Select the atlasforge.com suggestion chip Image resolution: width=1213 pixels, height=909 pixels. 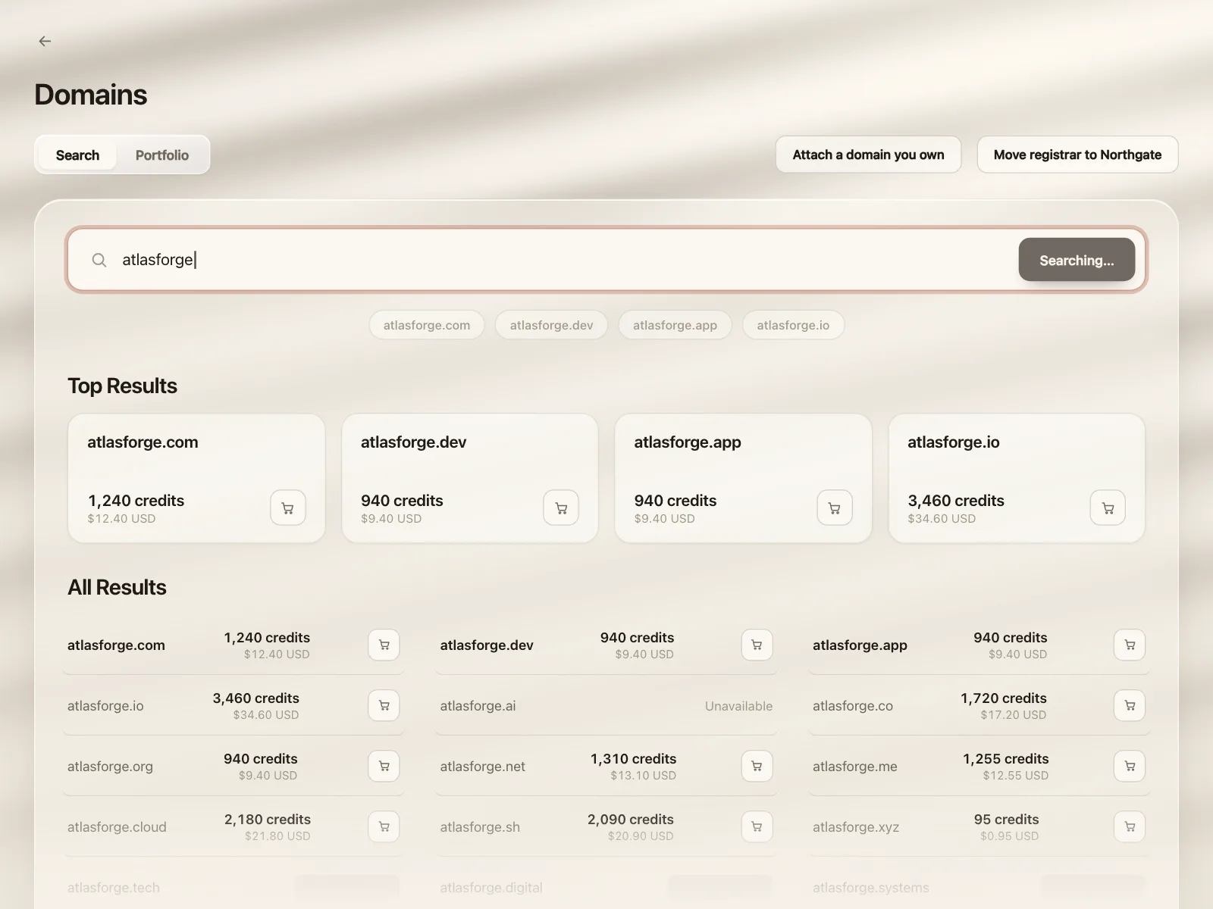(427, 325)
